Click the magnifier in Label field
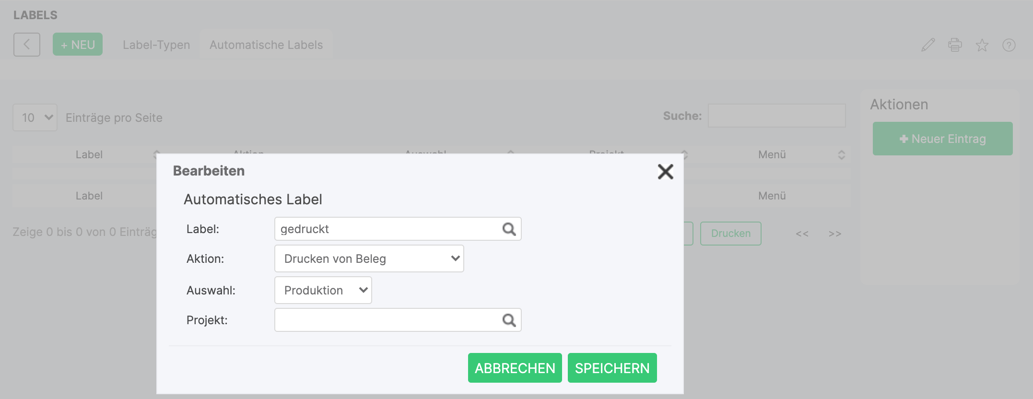The width and height of the screenshot is (1033, 399). pyautogui.click(x=509, y=229)
